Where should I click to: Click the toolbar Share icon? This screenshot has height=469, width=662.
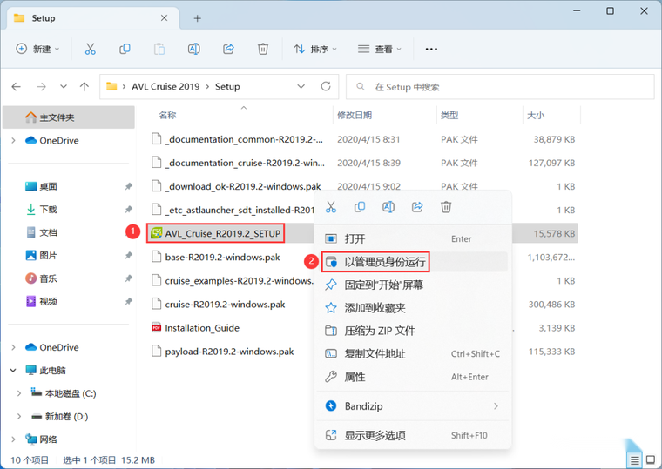(228, 49)
